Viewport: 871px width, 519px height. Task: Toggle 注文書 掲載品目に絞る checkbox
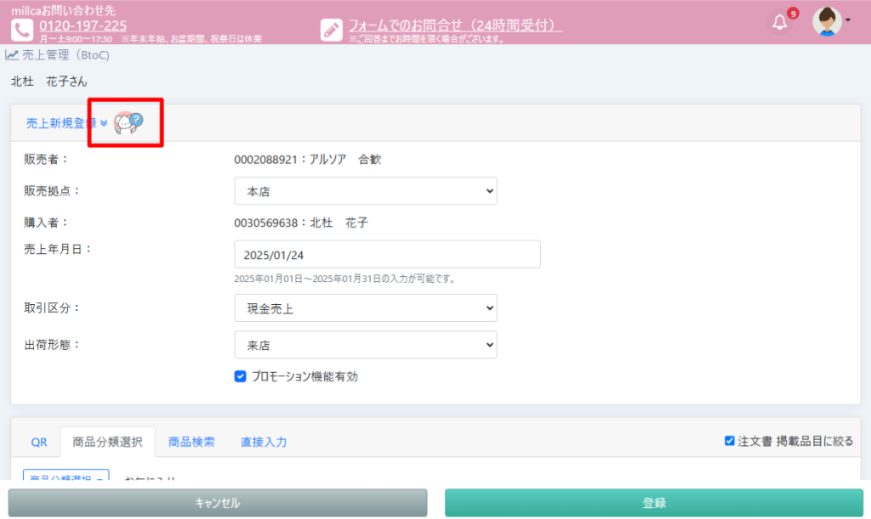tap(729, 441)
